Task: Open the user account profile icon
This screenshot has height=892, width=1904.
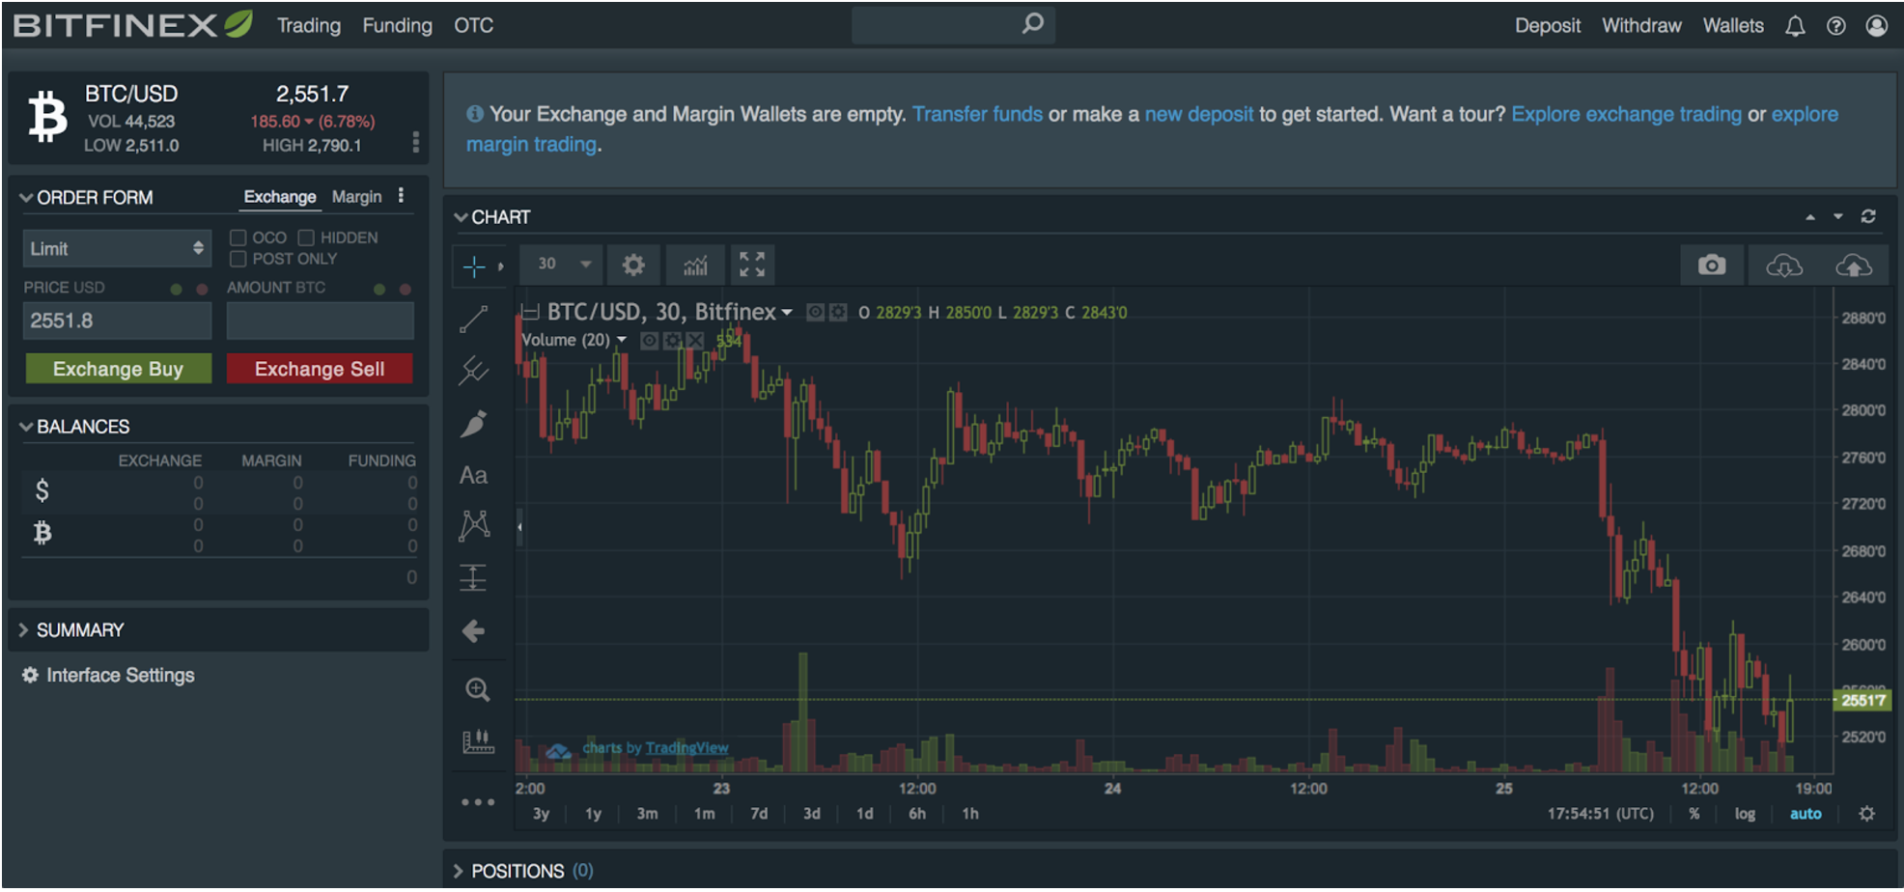Action: [x=1877, y=26]
